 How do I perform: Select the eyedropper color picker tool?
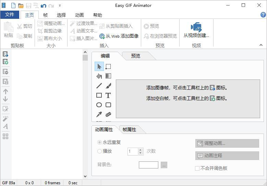click(x=99, y=114)
